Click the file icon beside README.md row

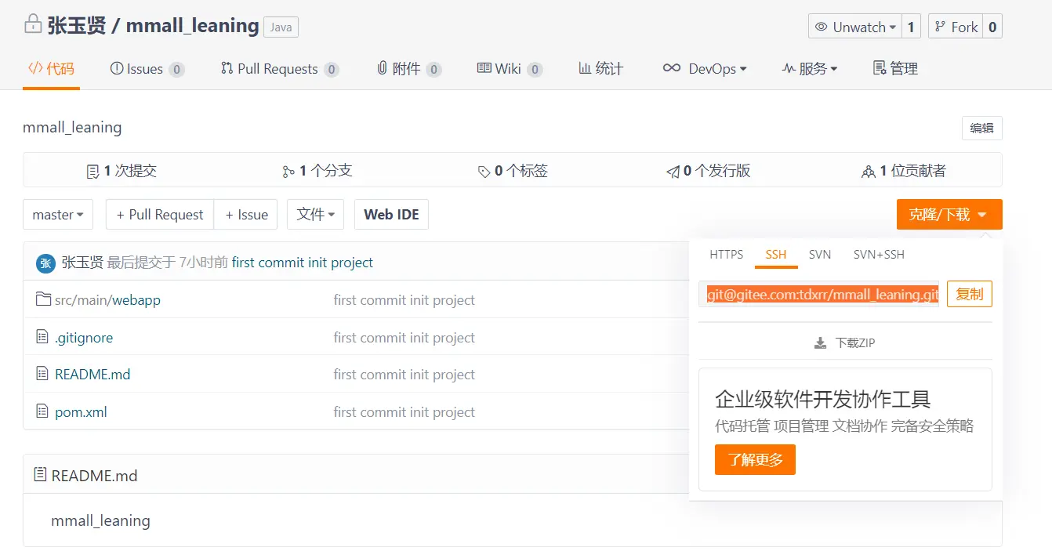coord(42,374)
